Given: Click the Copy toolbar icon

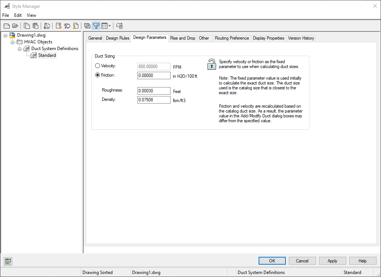Looking at the screenshot, I should pos(27,26).
